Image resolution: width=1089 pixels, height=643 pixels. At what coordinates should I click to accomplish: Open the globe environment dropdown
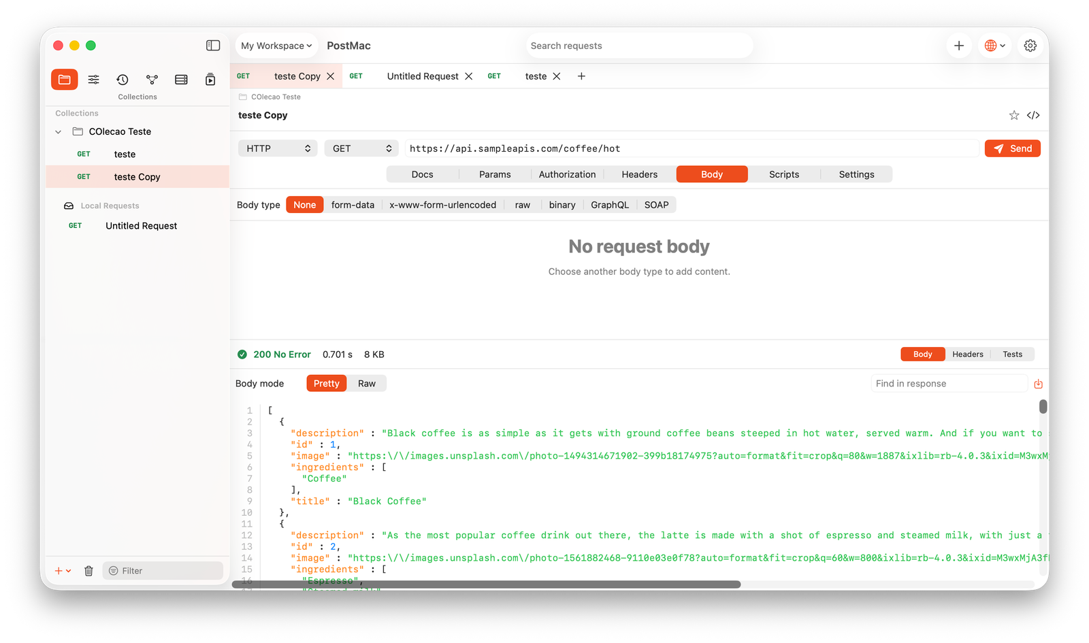click(x=995, y=46)
